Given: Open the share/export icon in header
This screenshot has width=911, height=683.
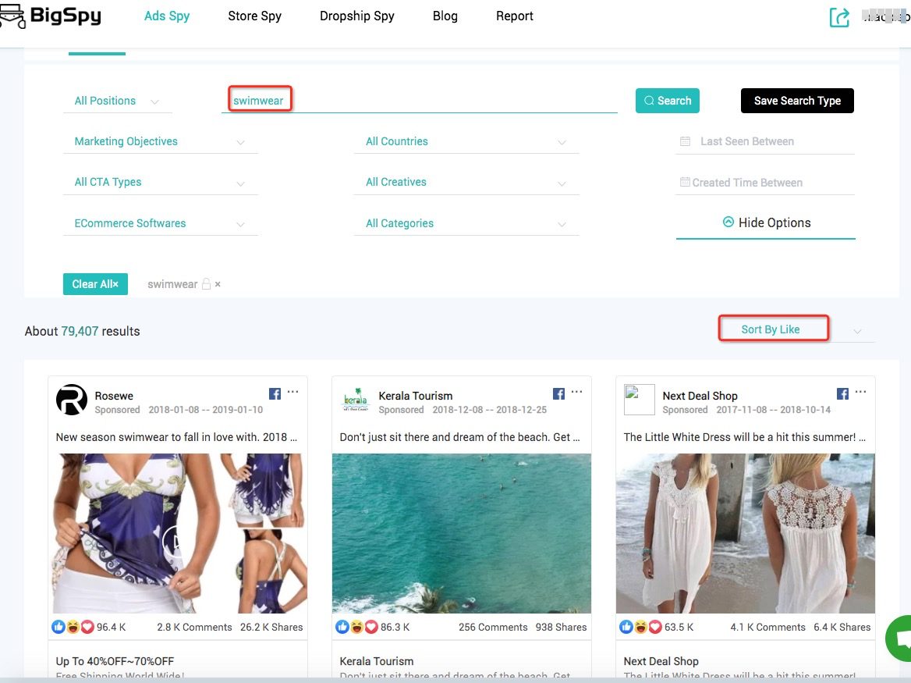Looking at the screenshot, I should click(x=839, y=17).
